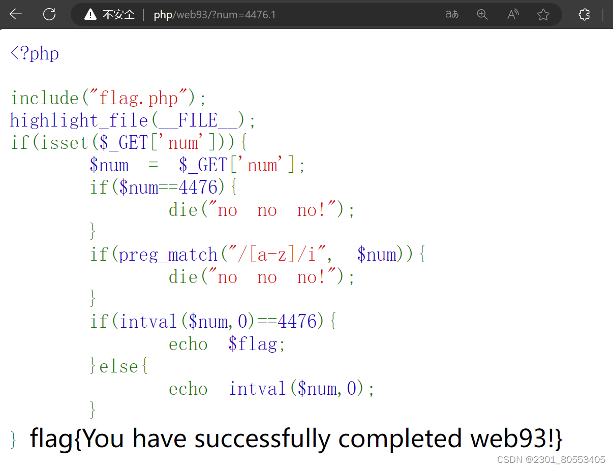Start Read aloud with the A icon
The image size is (613, 469).
pyautogui.click(x=512, y=14)
